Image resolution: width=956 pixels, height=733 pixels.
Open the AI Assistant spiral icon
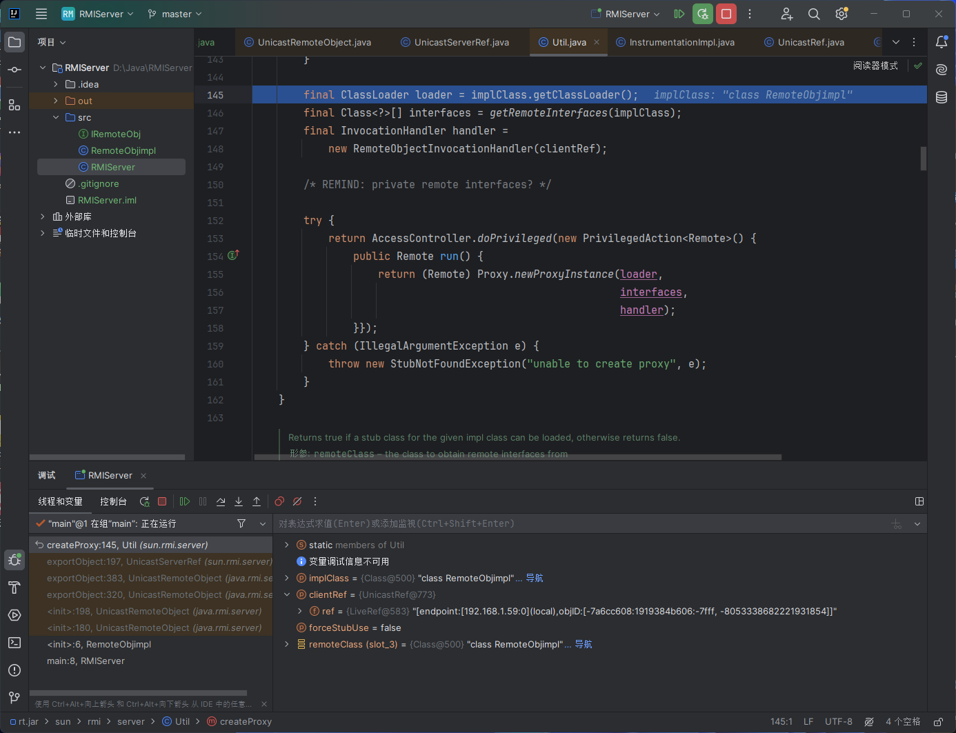(942, 70)
